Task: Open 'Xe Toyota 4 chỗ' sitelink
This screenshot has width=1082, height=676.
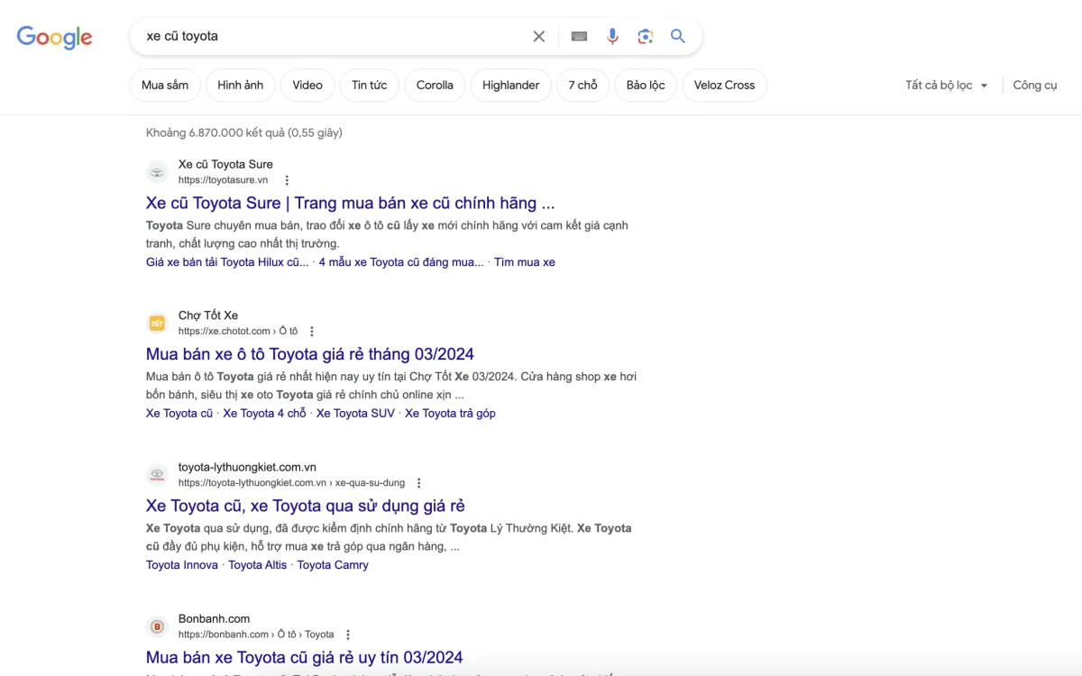Action: [265, 414]
